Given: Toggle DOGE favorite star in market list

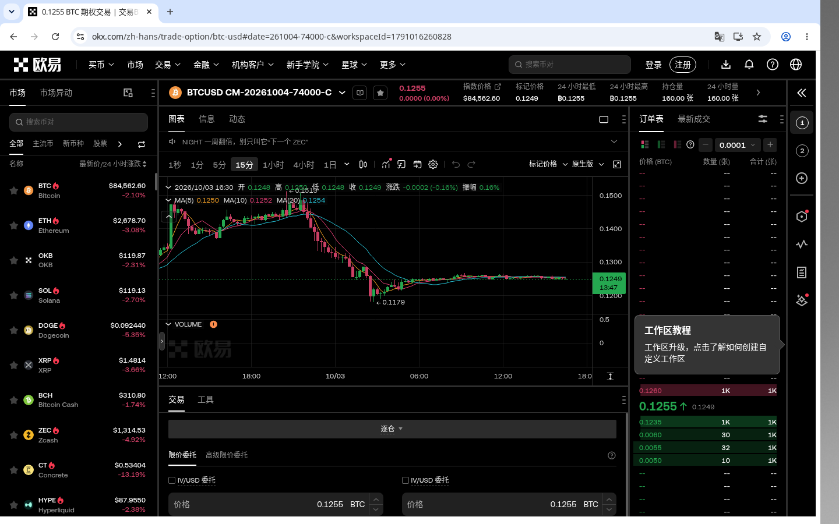Looking at the screenshot, I should (13, 330).
